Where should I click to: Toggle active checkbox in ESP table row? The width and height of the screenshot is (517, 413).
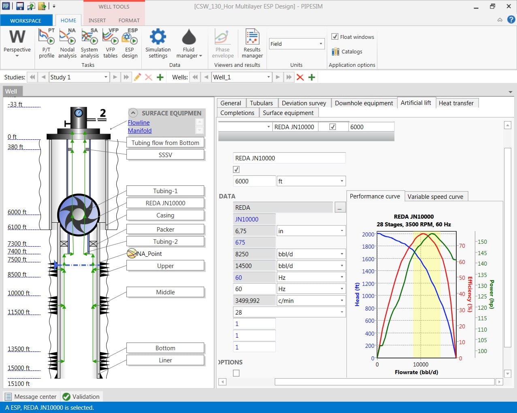click(x=333, y=127)
